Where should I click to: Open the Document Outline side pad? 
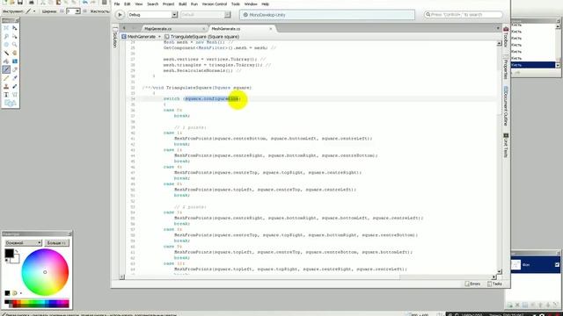(506, 106)
